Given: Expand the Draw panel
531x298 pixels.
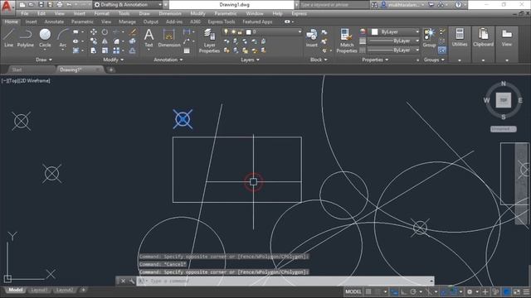Looking at the screenshot, I should click(x=44, y=60).
